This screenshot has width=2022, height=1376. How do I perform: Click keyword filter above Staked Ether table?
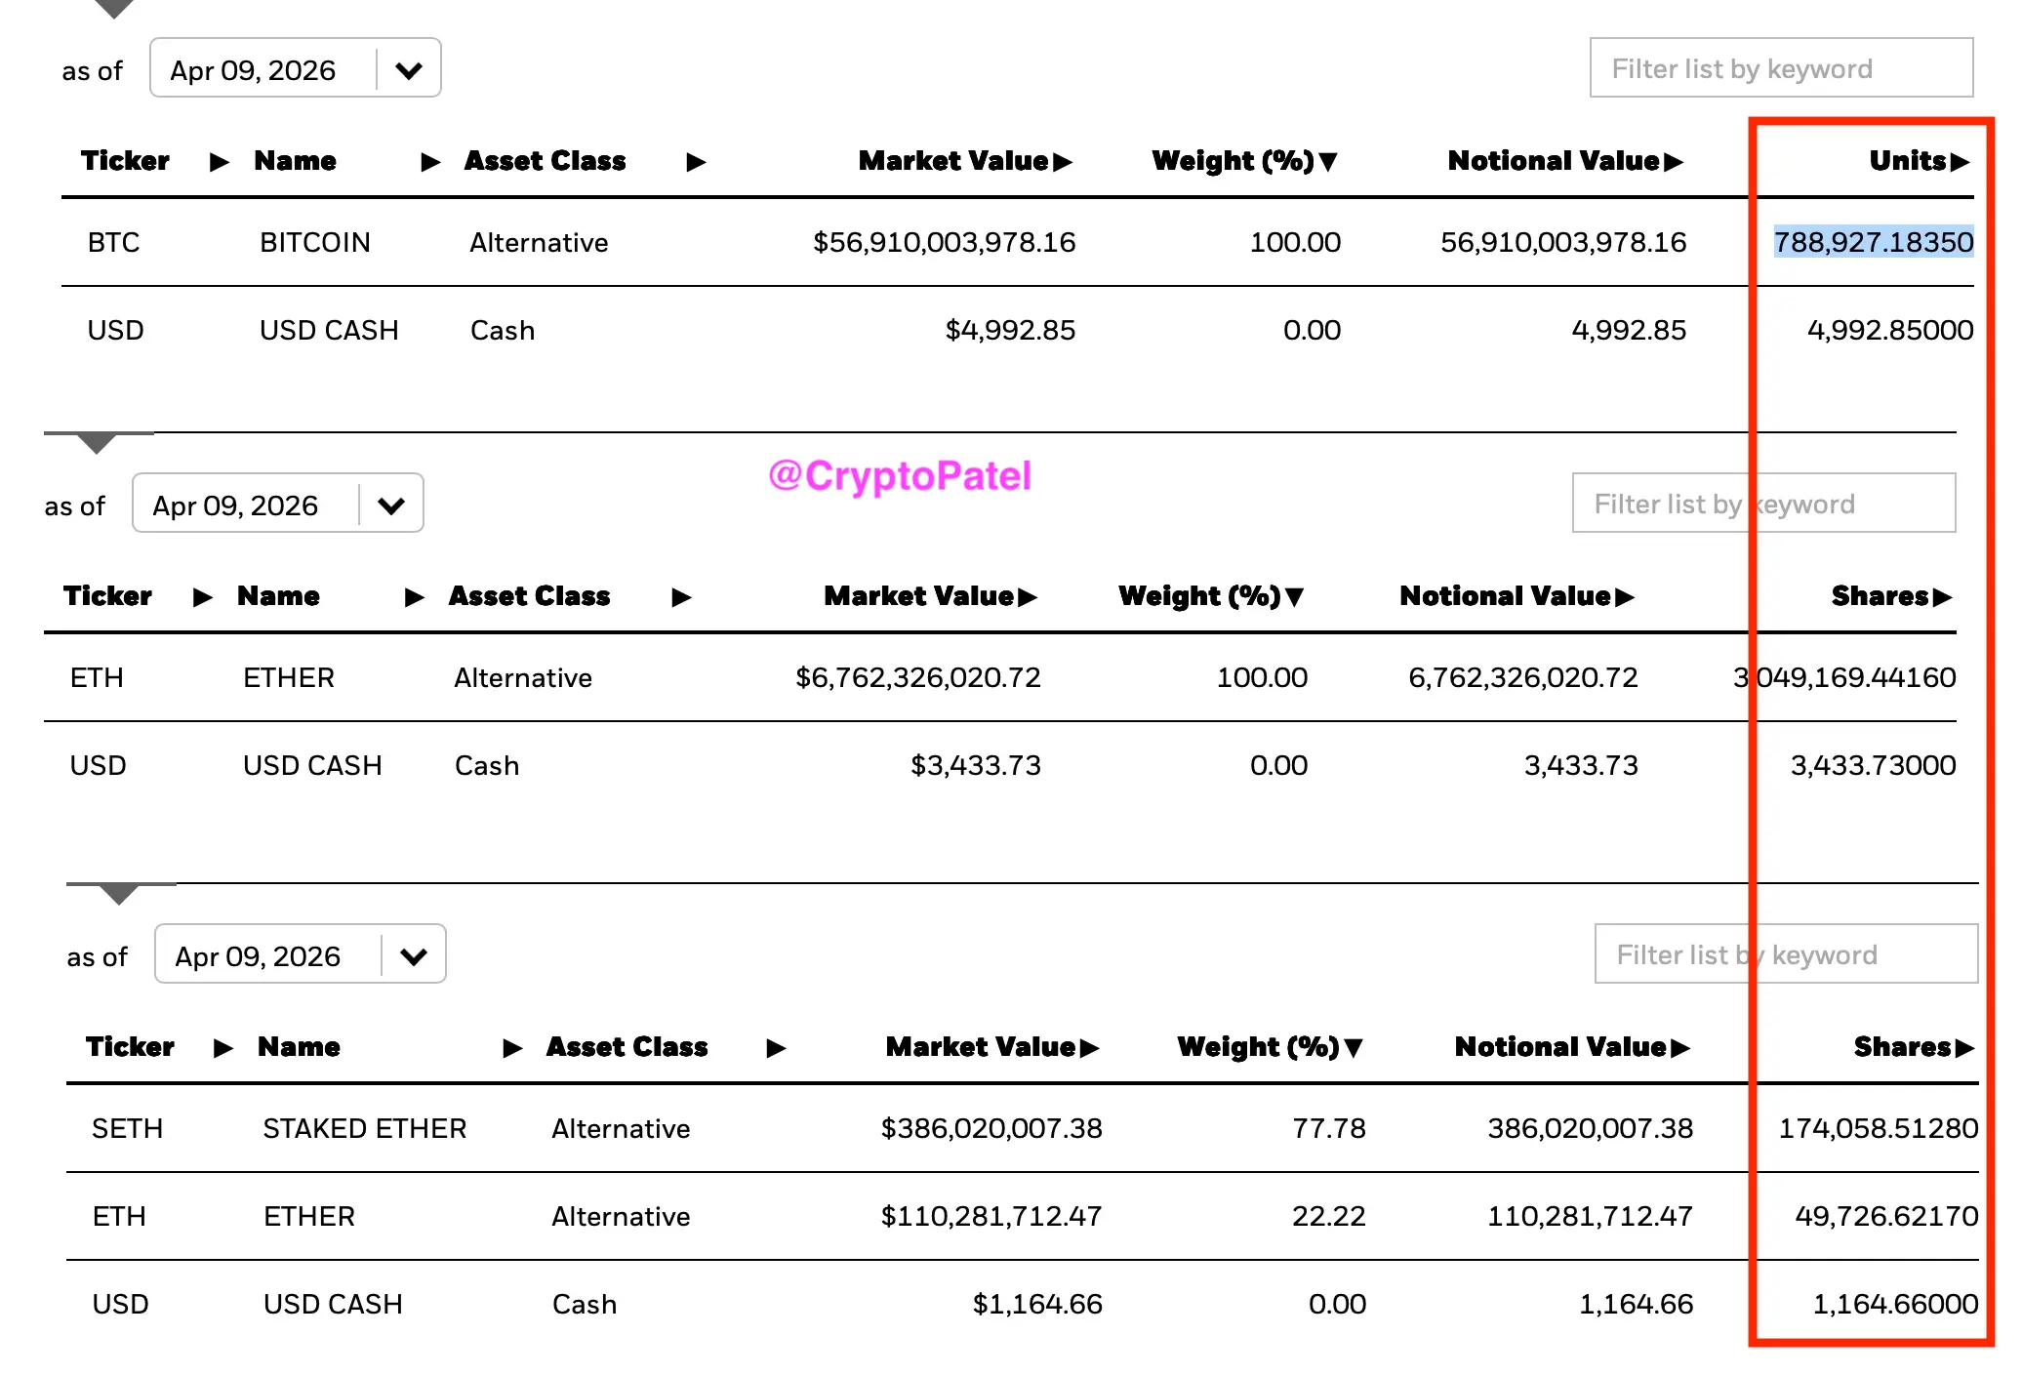1785,954
